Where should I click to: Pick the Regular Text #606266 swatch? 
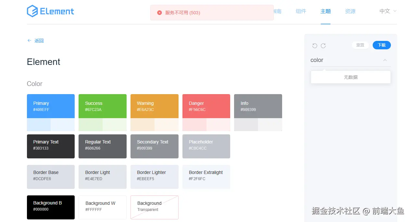[103, 146]
